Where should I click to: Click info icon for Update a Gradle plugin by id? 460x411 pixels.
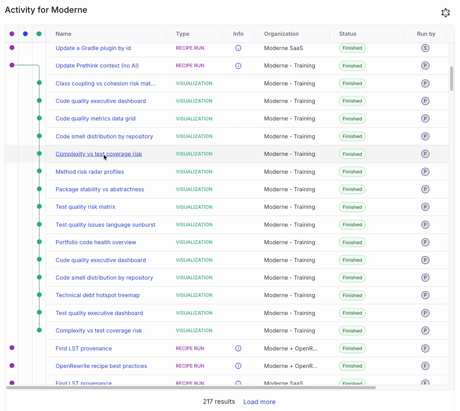(x=238, y=48)
